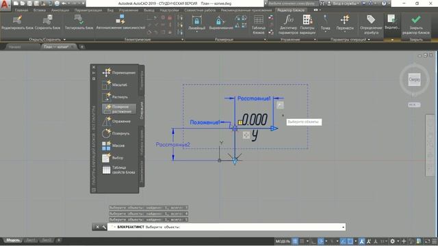Switch to the Block Editor (Редактор блоков) tab
The width and height of the screenshot is (438, 246).
point(291,10)
